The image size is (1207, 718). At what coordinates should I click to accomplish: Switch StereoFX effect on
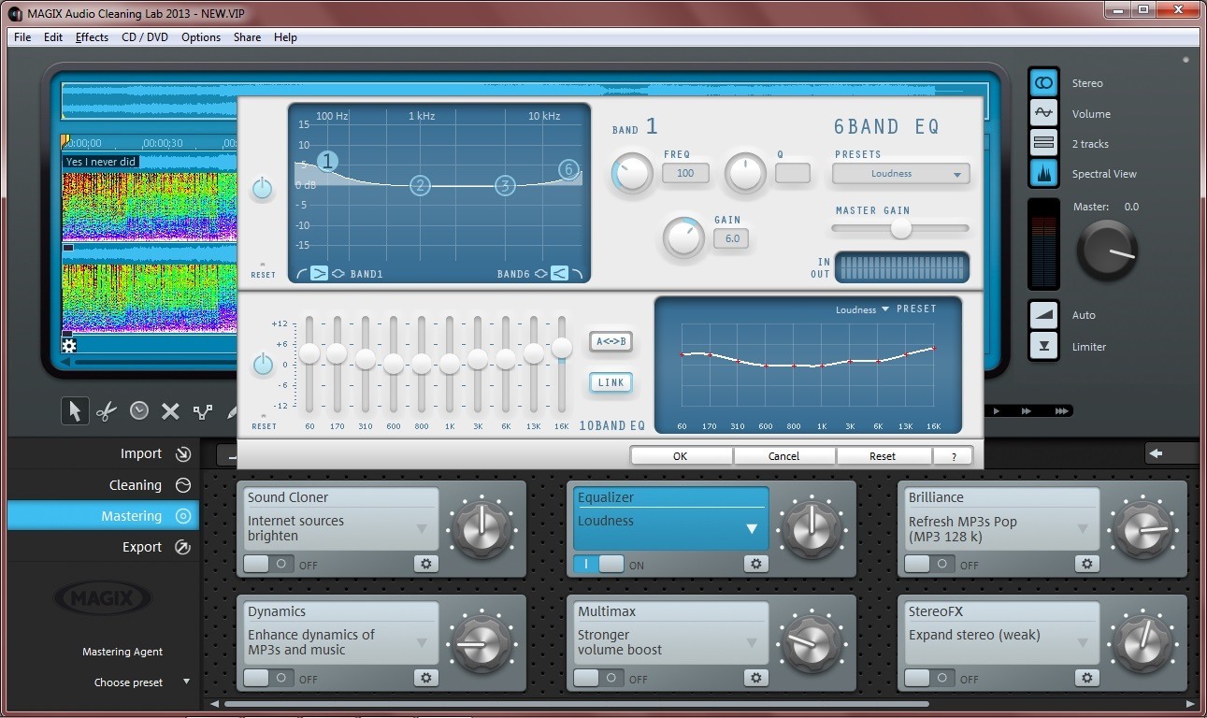click(929, 678)
